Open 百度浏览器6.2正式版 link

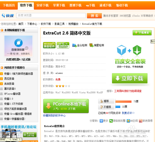18,59
